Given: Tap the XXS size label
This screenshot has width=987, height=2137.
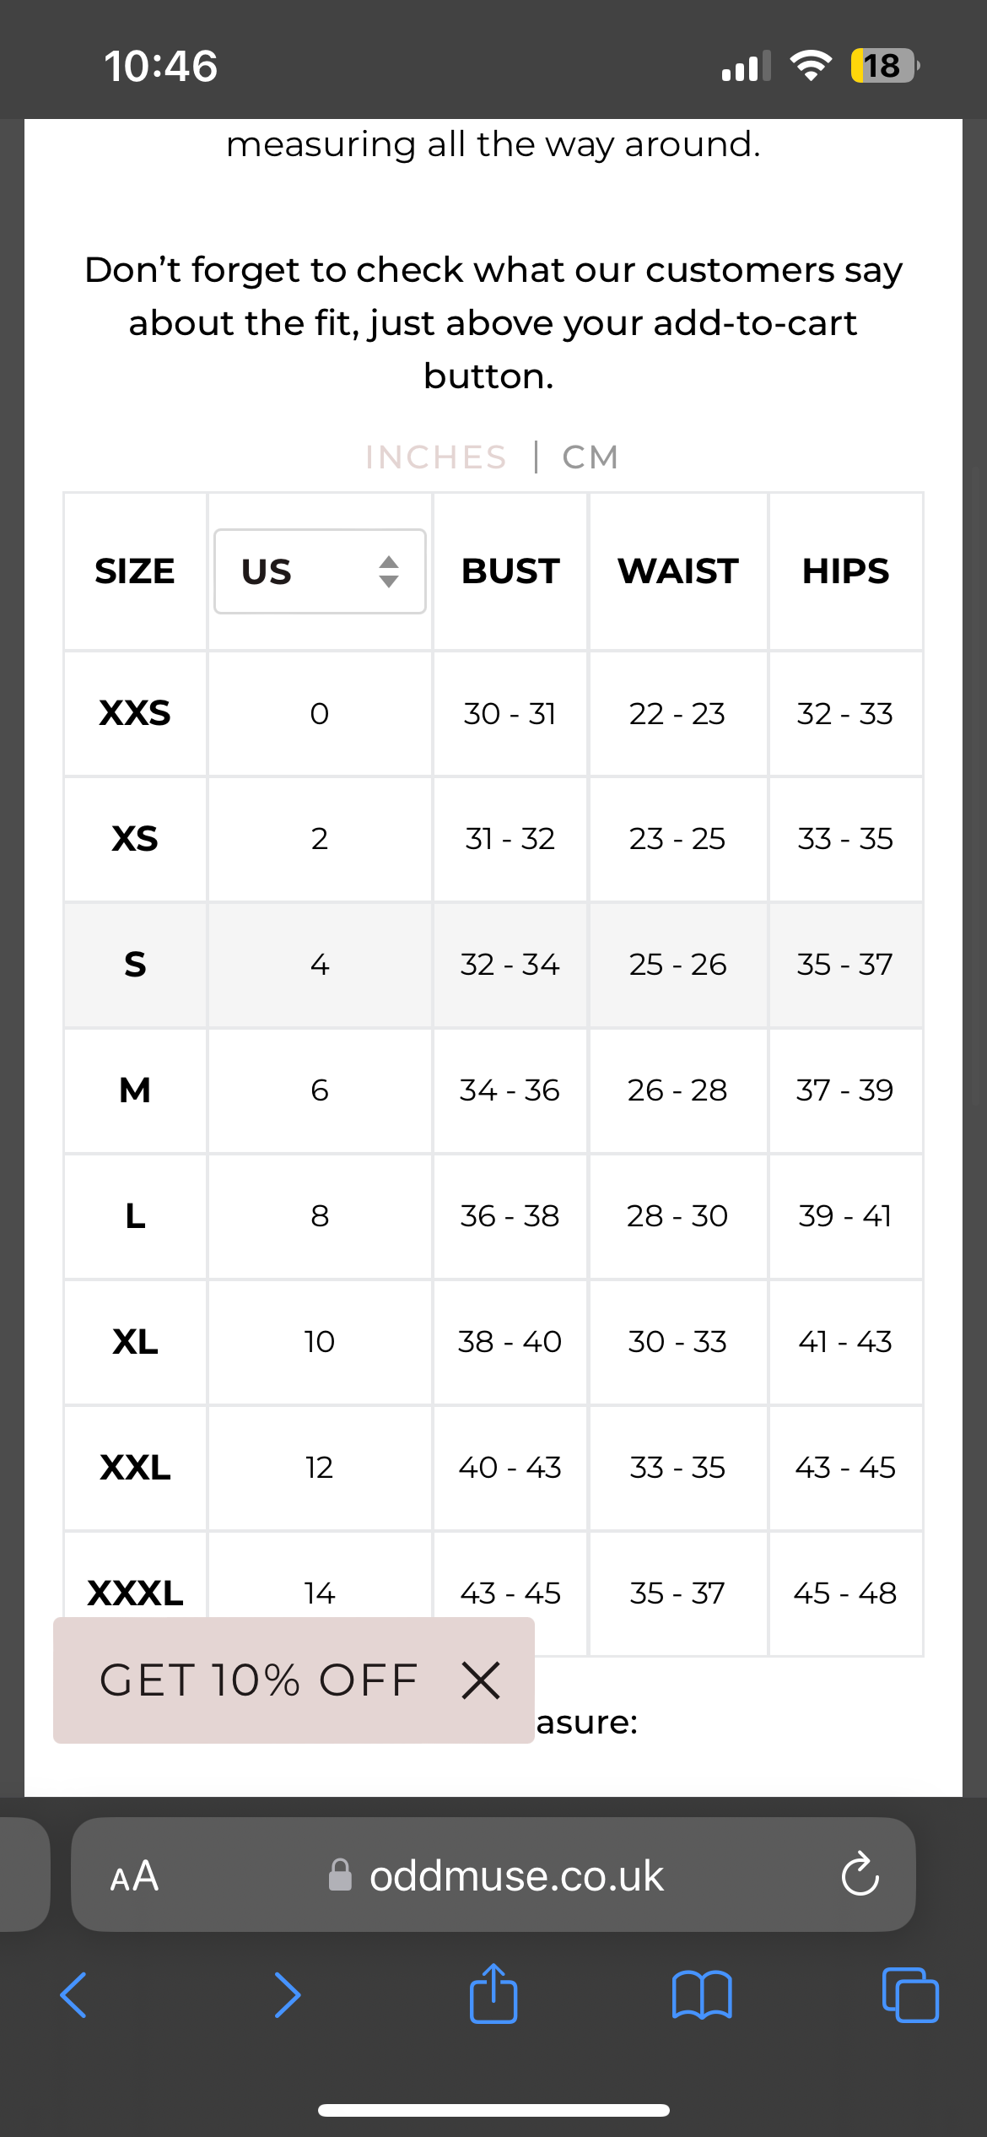Looking at the screenshot, I should pyautogui.click(x=135, y=713).
